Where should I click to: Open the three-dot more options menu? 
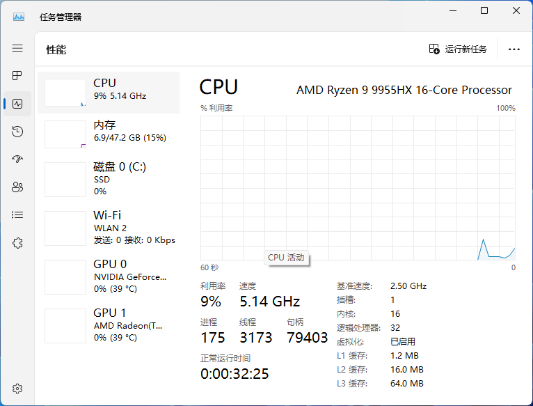514,49
